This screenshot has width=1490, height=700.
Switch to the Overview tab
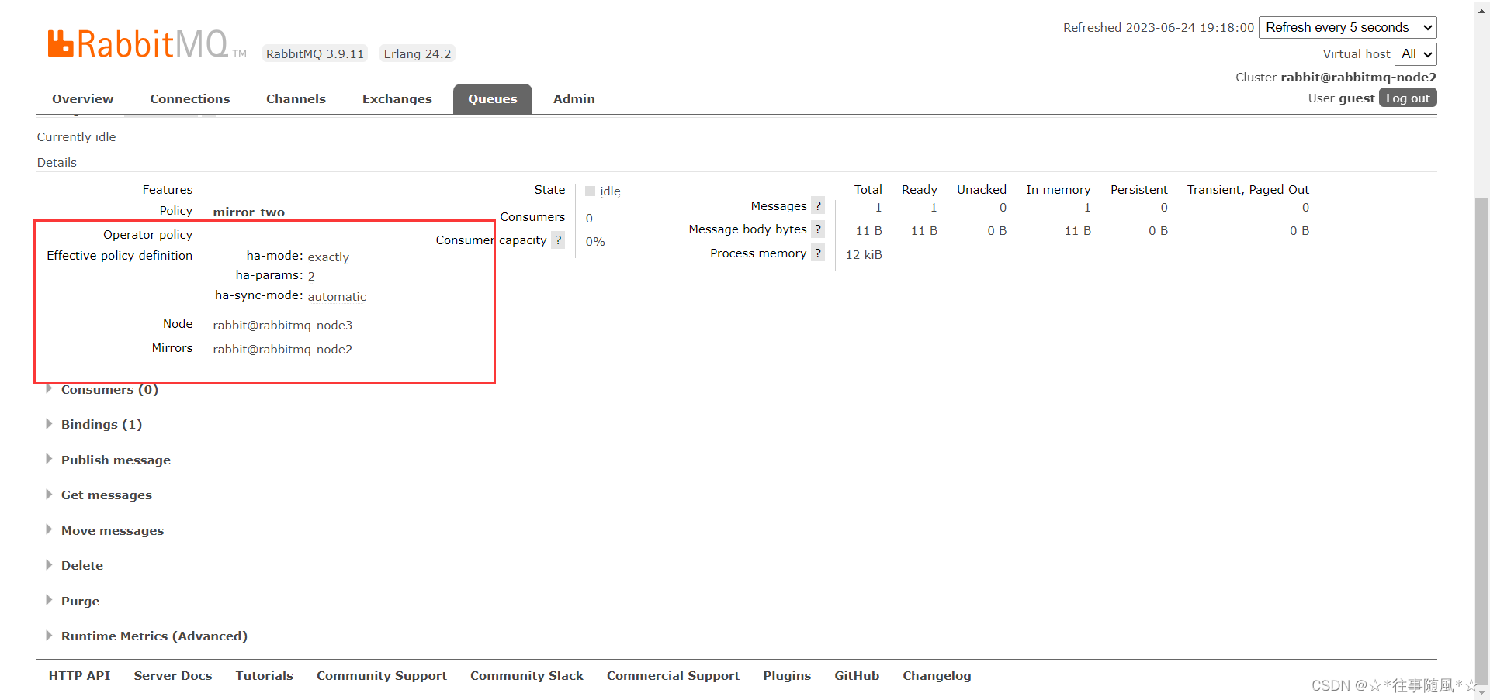pos(82,98)
